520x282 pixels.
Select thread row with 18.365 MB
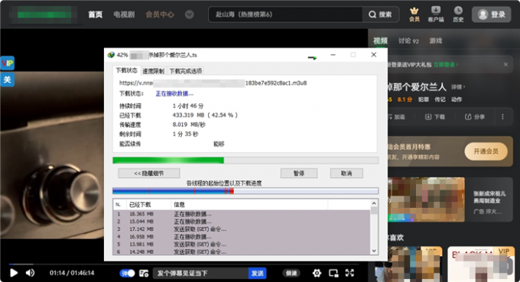point(242,214)
